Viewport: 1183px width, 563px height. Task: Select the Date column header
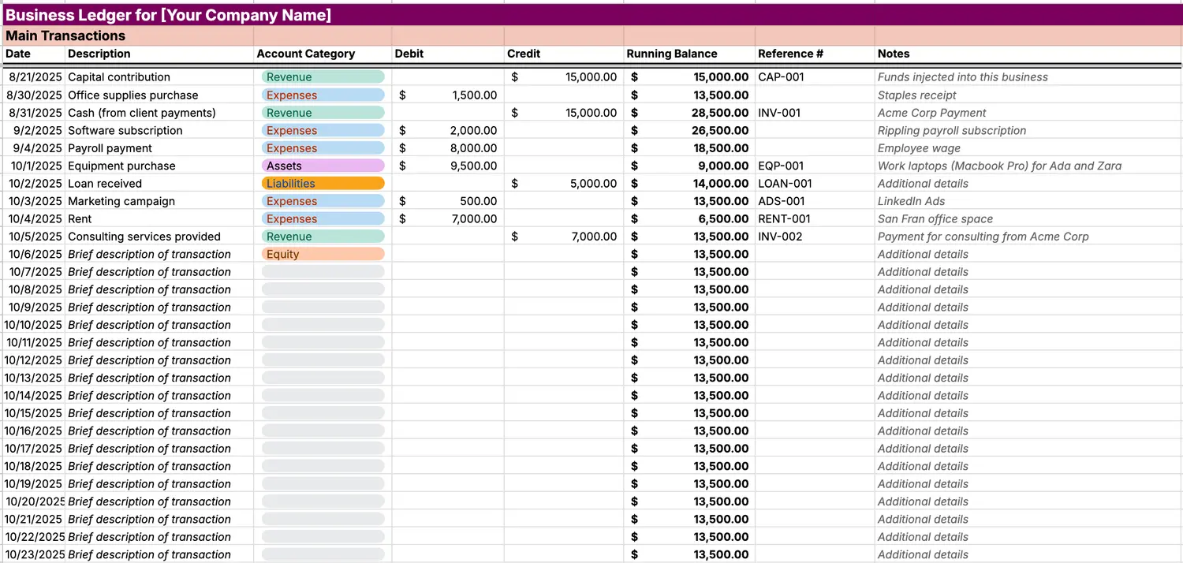click(33, 54)
